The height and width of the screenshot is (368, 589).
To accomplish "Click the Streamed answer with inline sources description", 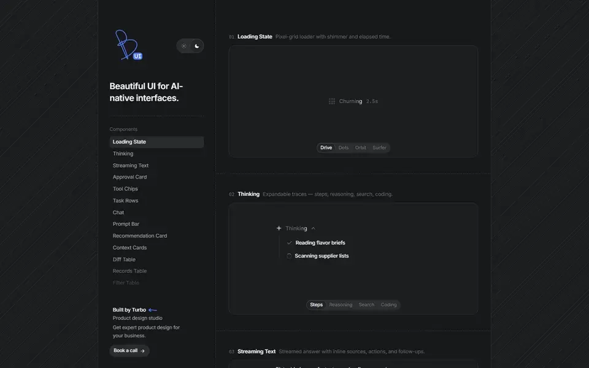I will coord(352,352).
